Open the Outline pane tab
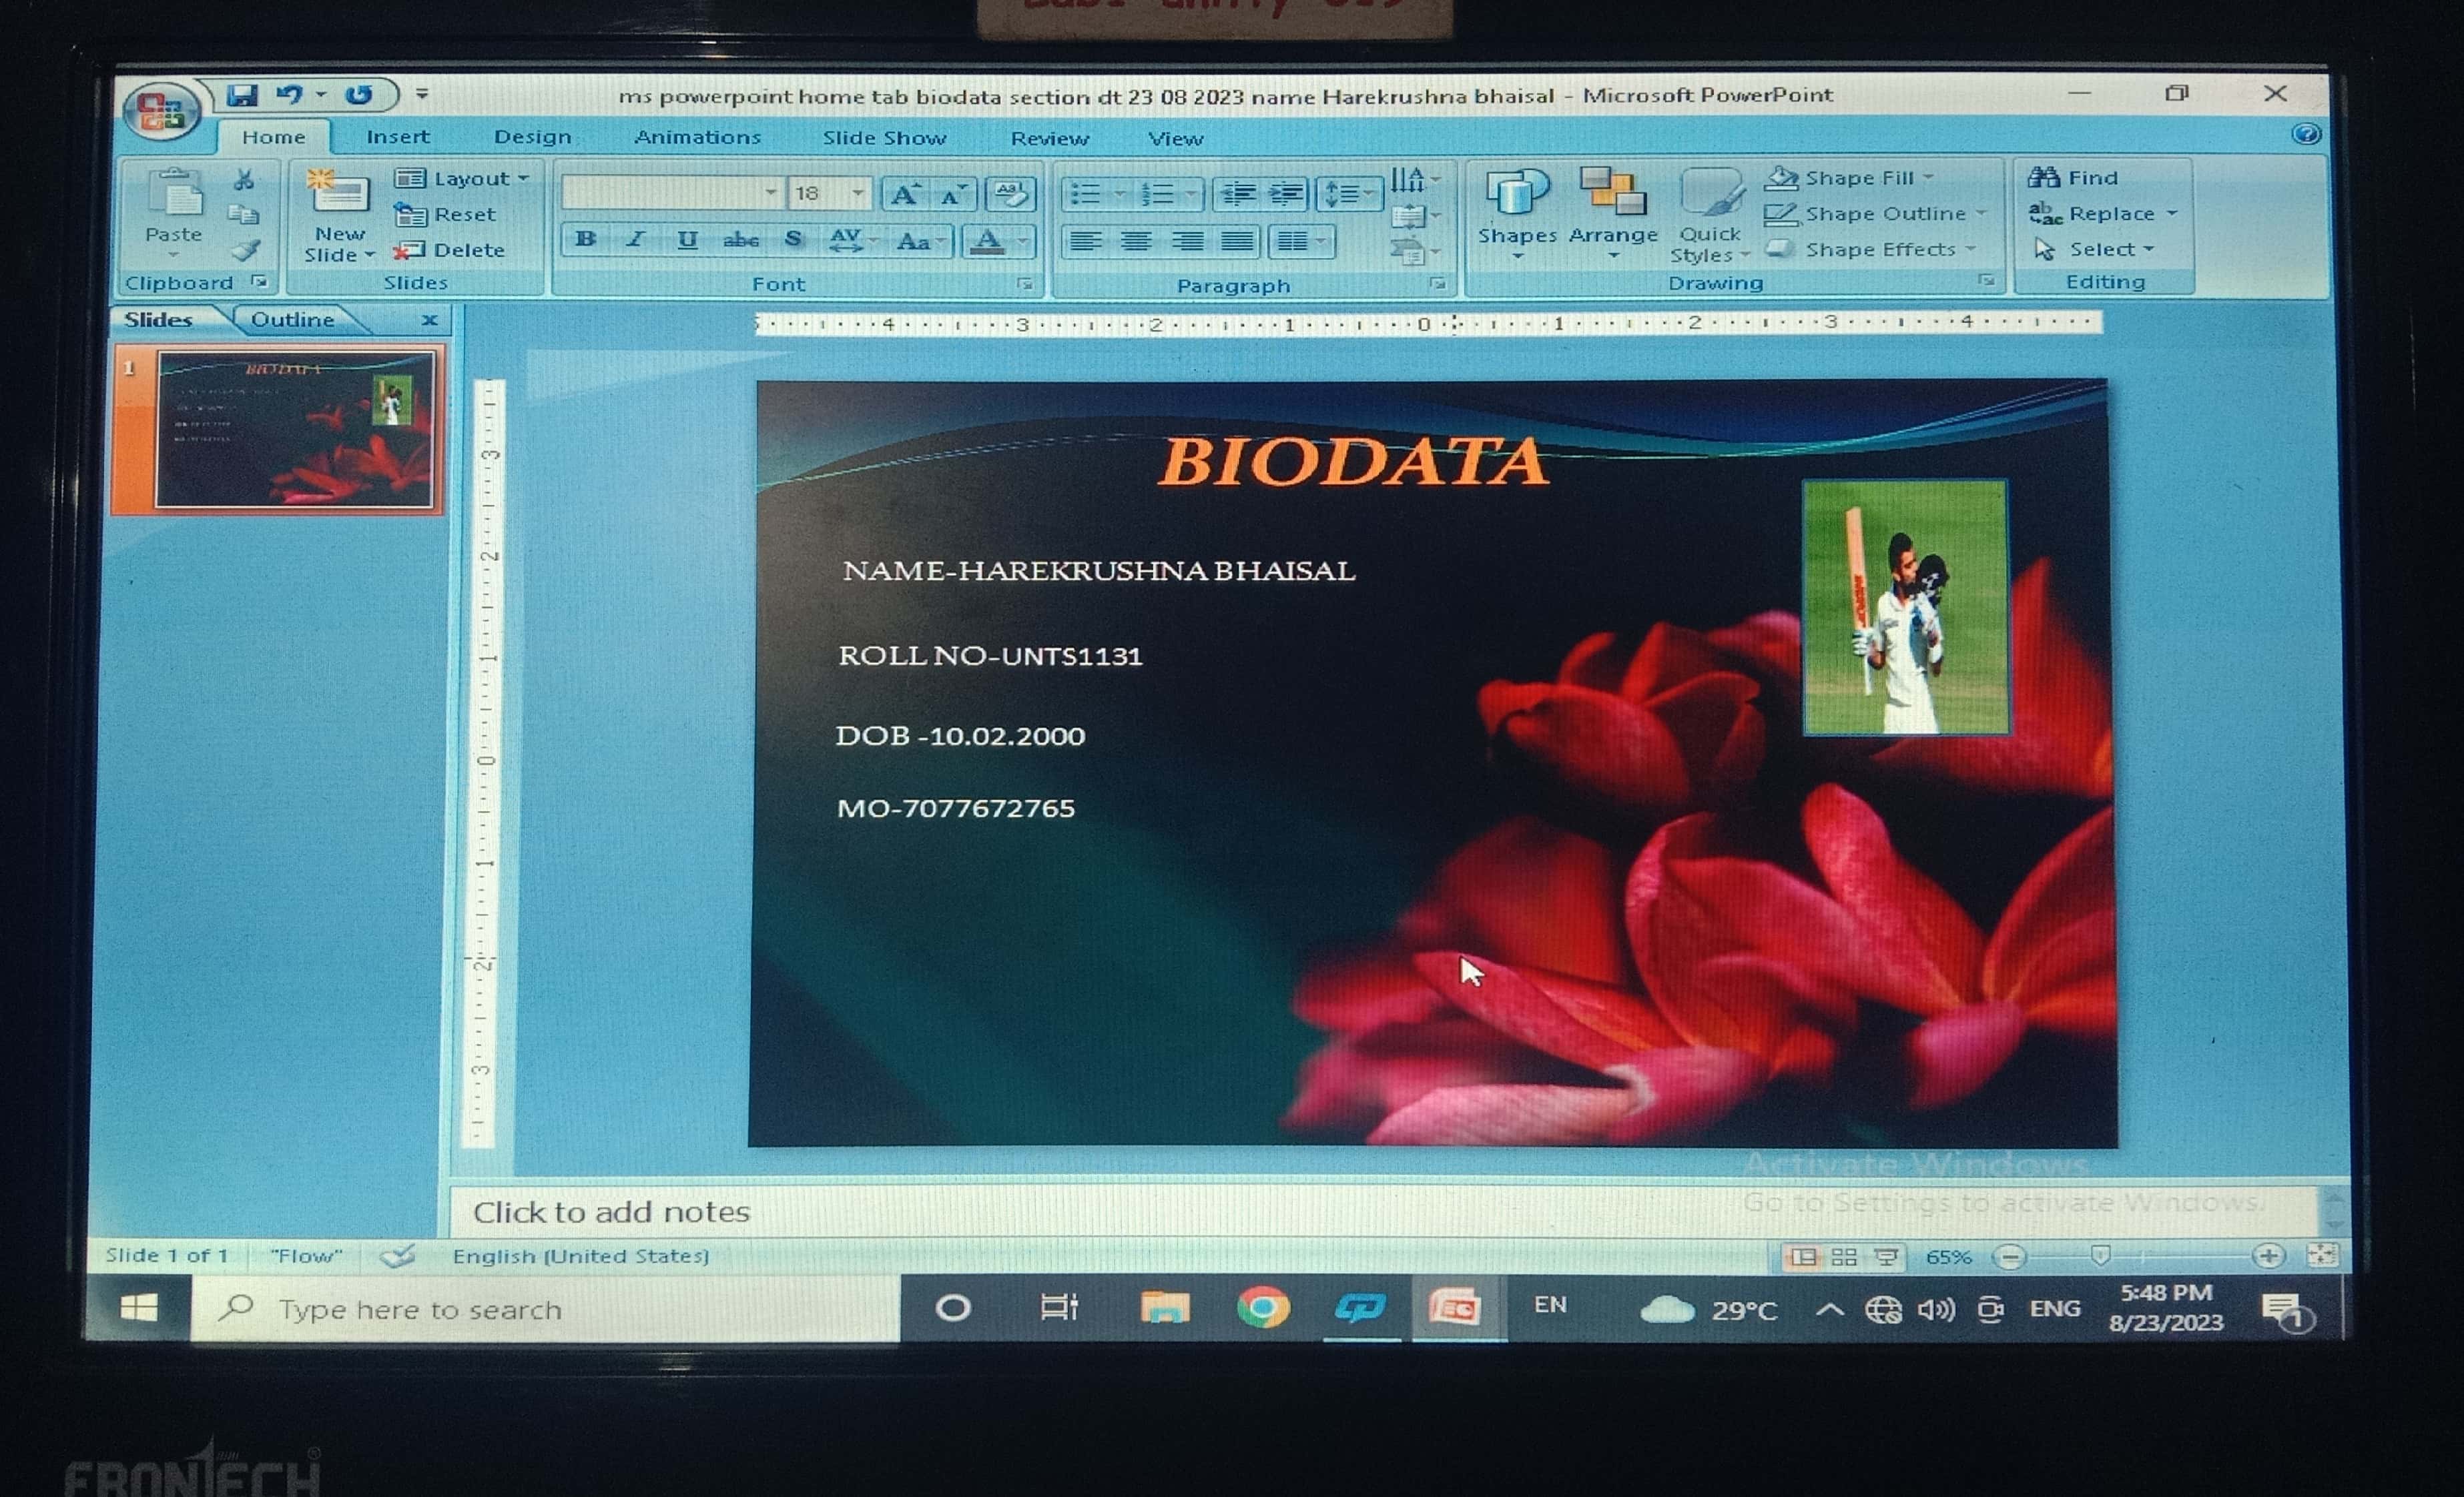 (292, 320)
